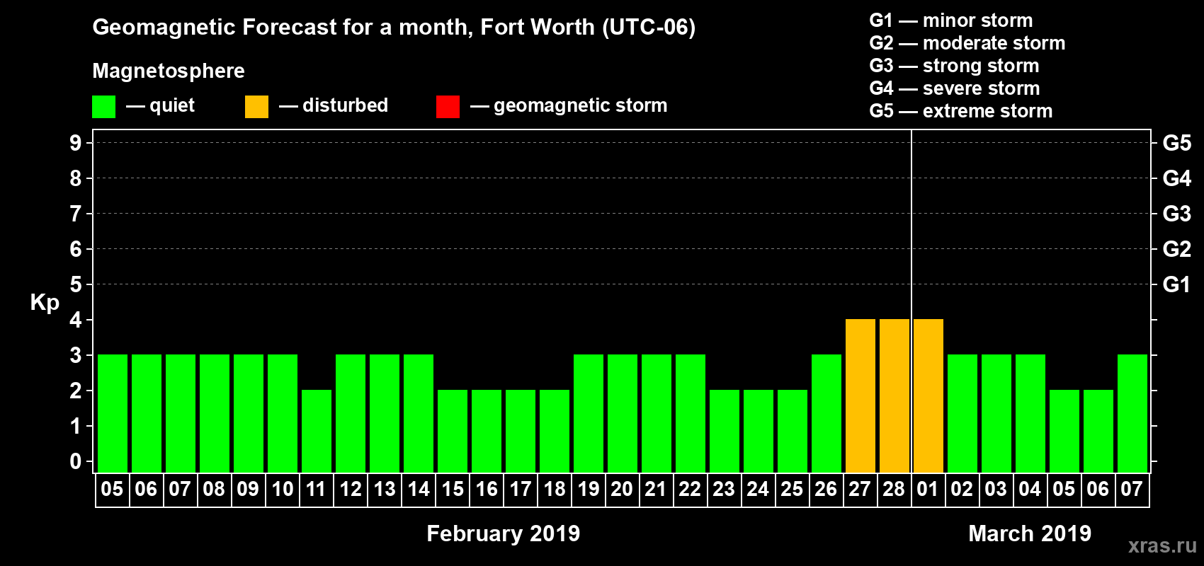Click date label 27 on the x-axis
This screenshot has width=1204, height=566.
pyautogui.click(x=860, y=489)
